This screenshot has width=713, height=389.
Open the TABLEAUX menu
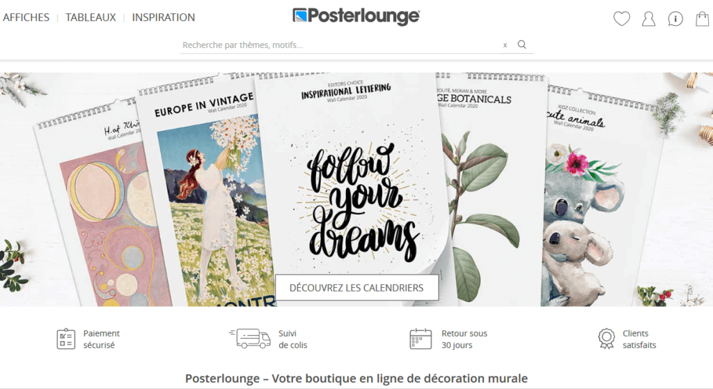click(x=91, y=17)
